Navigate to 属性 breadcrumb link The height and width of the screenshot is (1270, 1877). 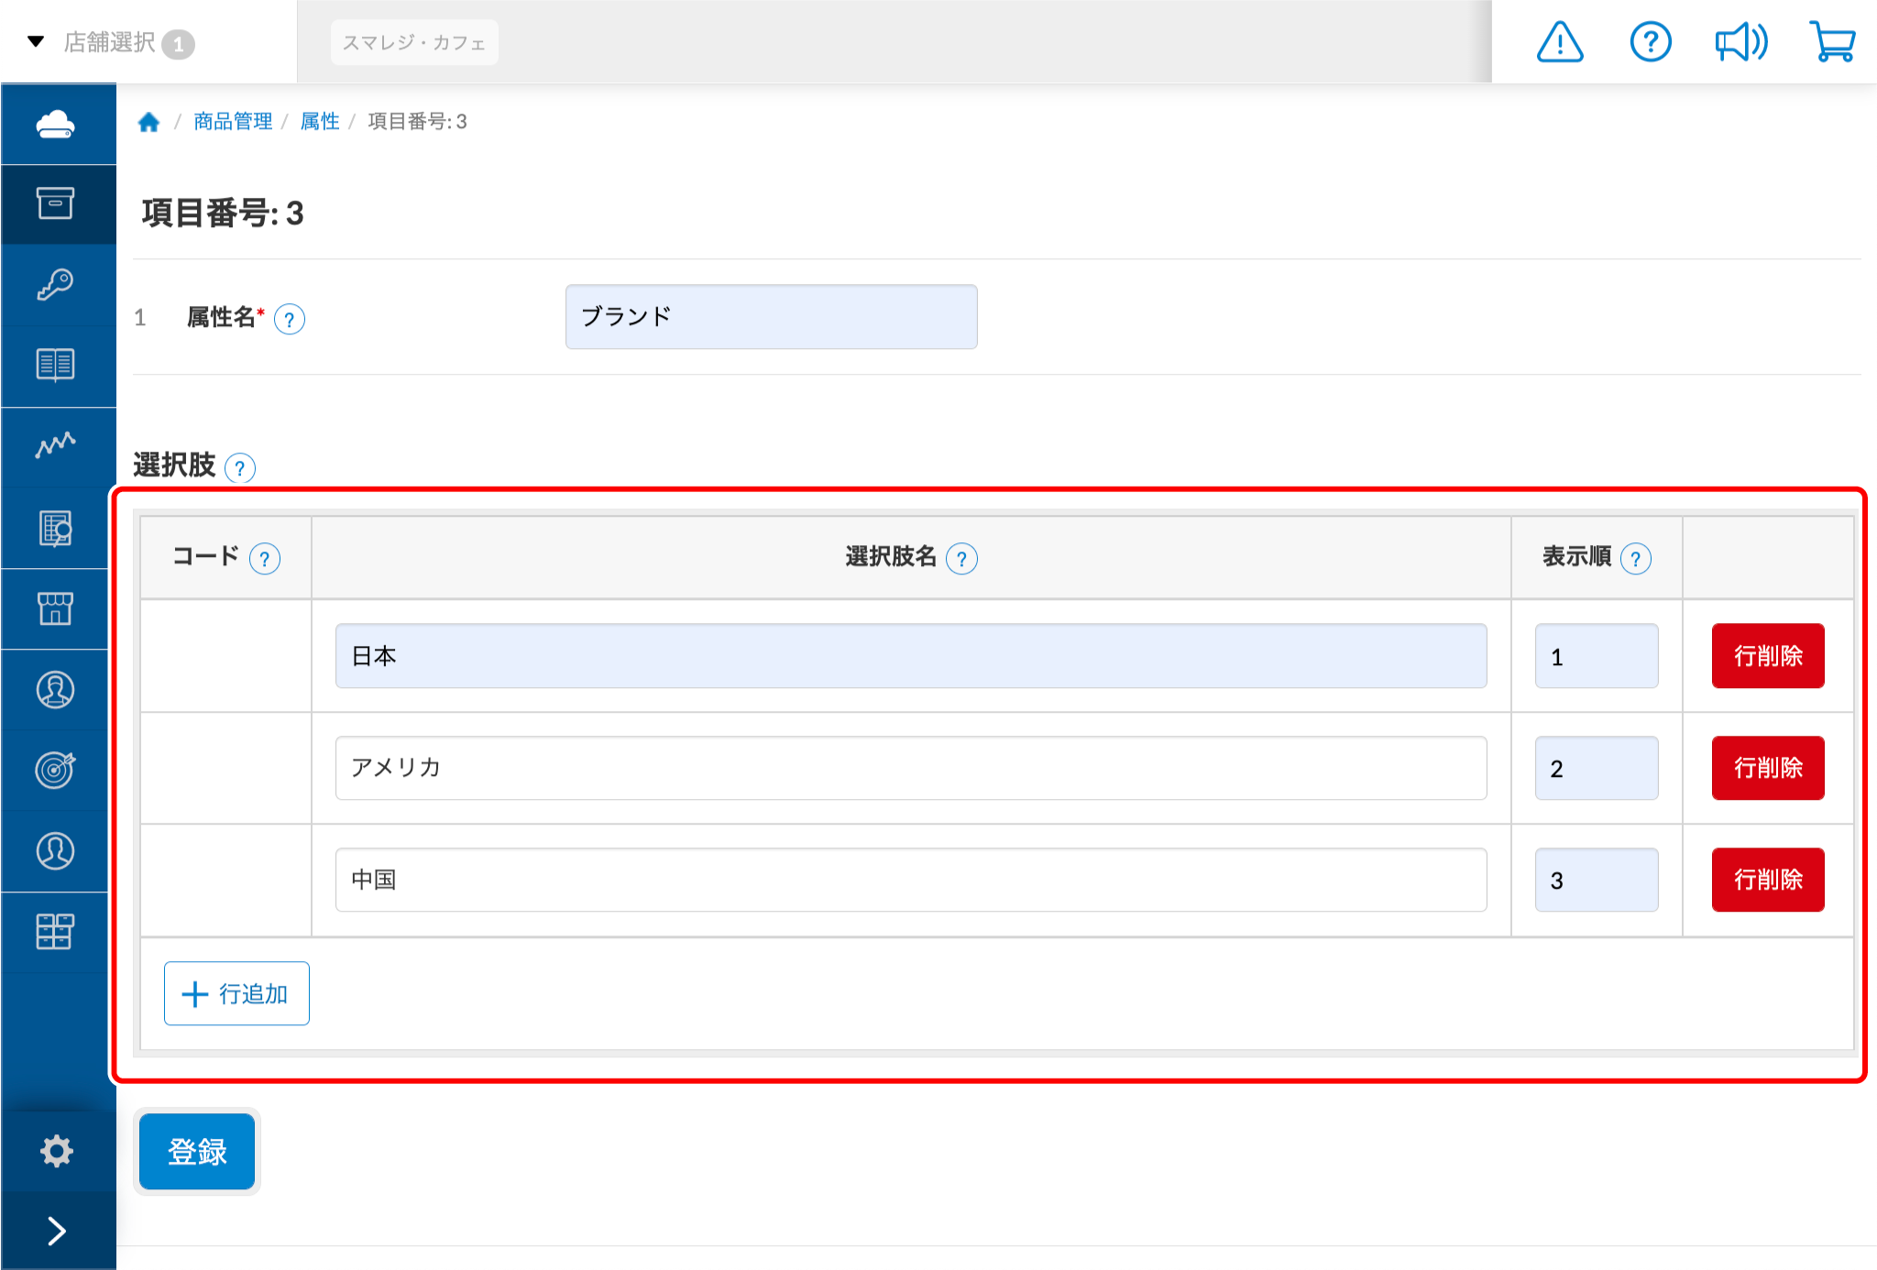[320, 122]
